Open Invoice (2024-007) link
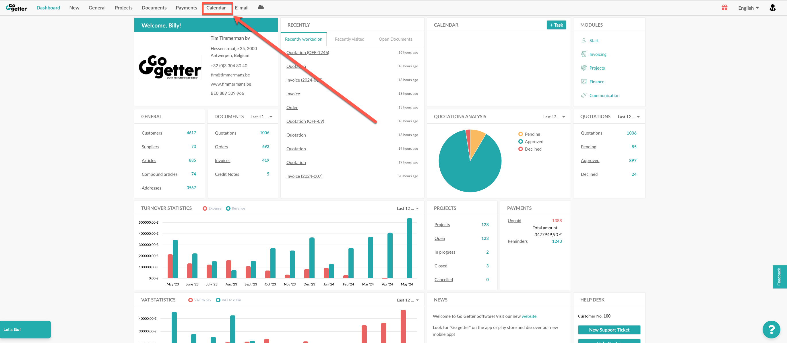The width and height of the screenshot is (787, 343). (x=304, y=176)
